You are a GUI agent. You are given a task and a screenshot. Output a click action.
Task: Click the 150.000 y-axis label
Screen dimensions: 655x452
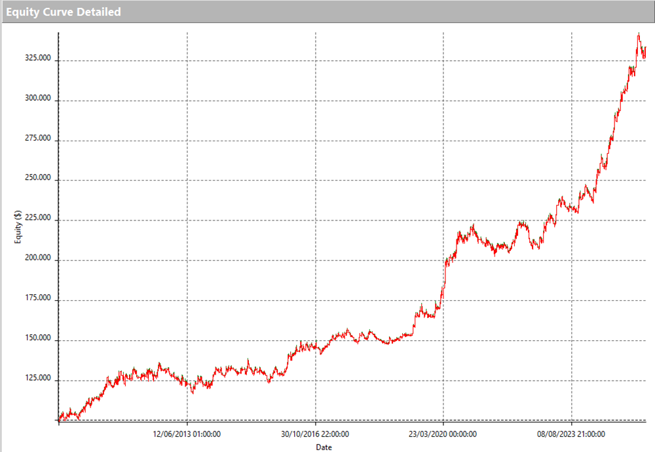(x=37, y=340)
